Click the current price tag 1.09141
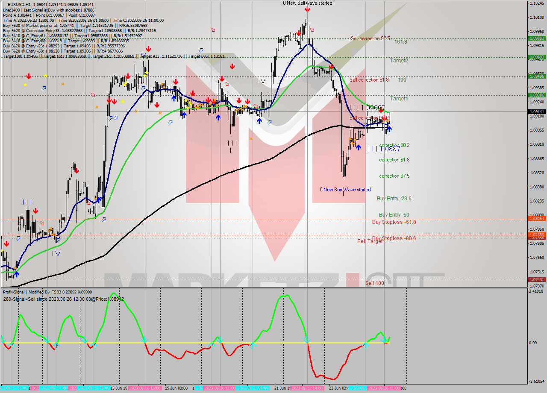The width and height of the screenshot is (547, 393). click(536, 111)
